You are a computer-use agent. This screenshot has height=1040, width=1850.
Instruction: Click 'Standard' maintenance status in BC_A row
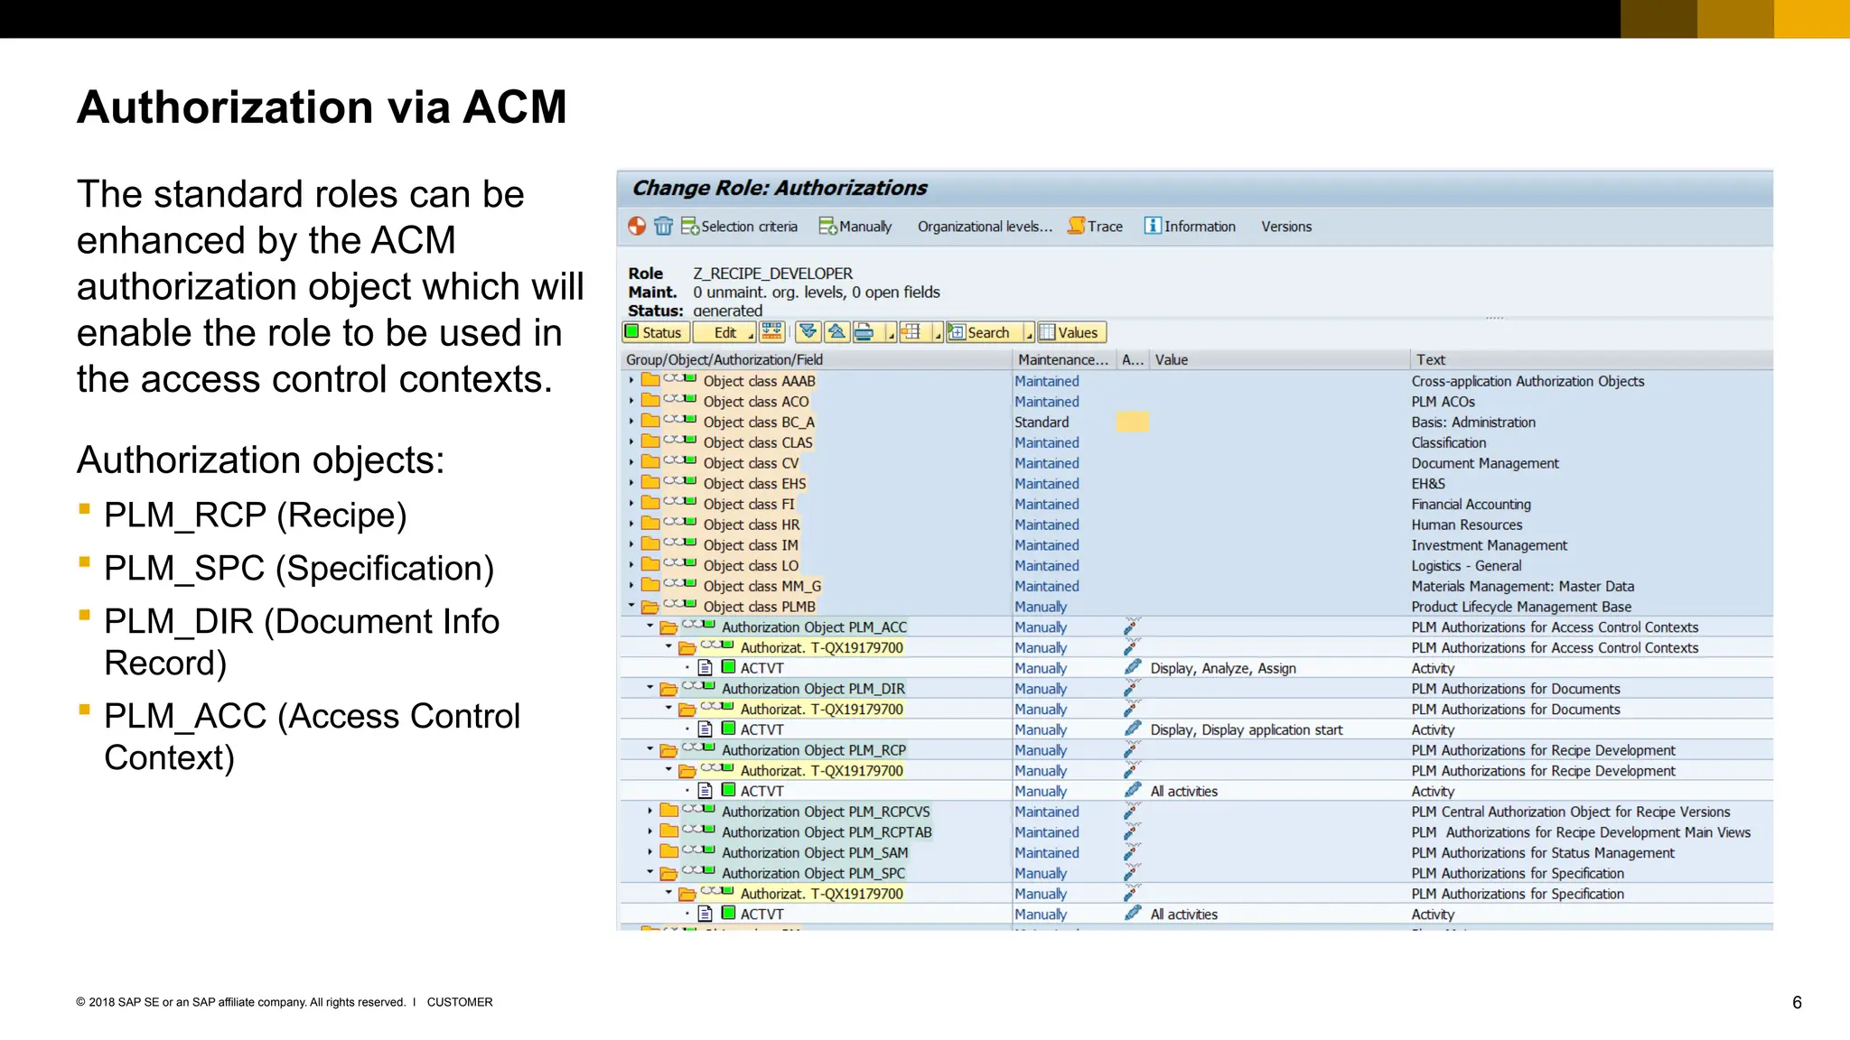pyautogui.click(x=1041, y=422)
